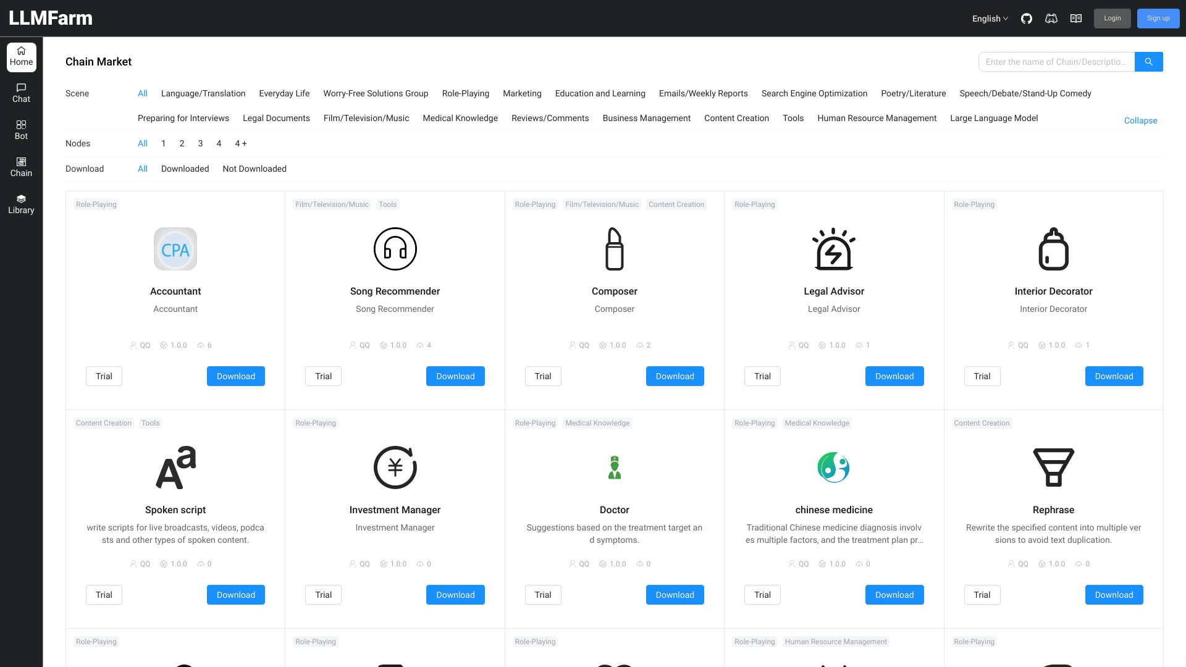Viewport: 1186px width, 667px height.
Task: Filter to show only Downloaded chains
Action: [x=185, y=169]
